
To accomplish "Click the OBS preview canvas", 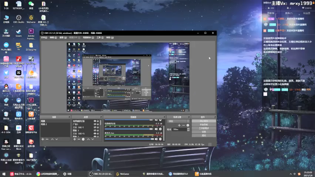I will coord(128,77).
